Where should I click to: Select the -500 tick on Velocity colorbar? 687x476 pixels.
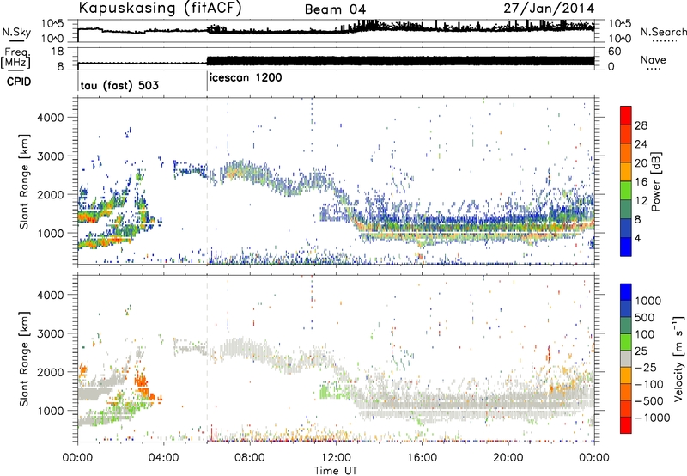coord(649,400)
